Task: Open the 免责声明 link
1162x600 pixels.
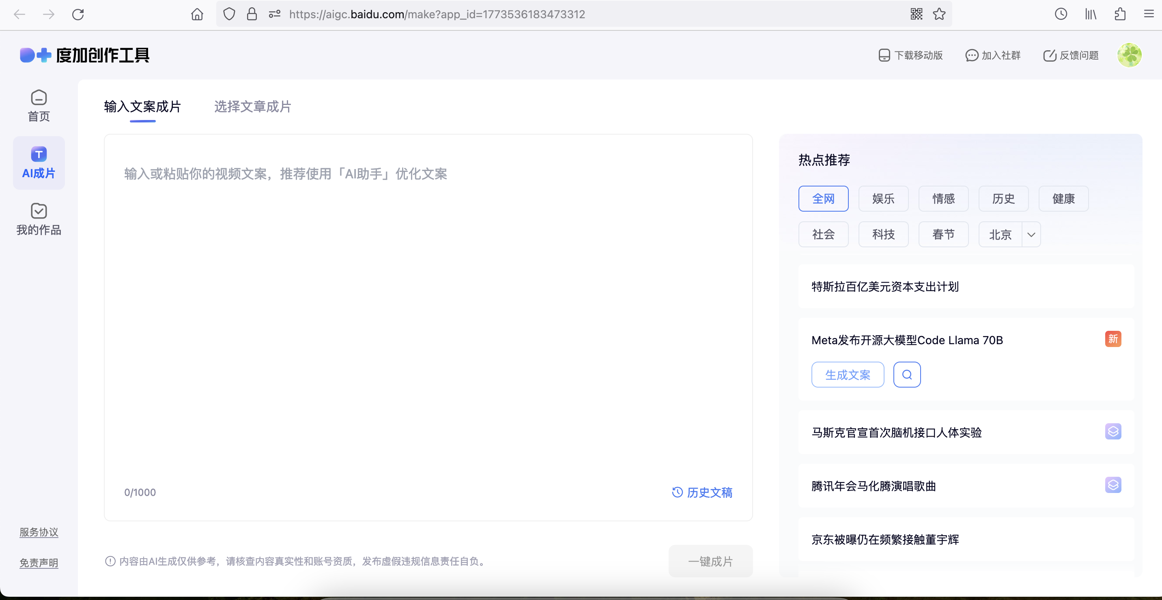Action: (x=39, y=563)
